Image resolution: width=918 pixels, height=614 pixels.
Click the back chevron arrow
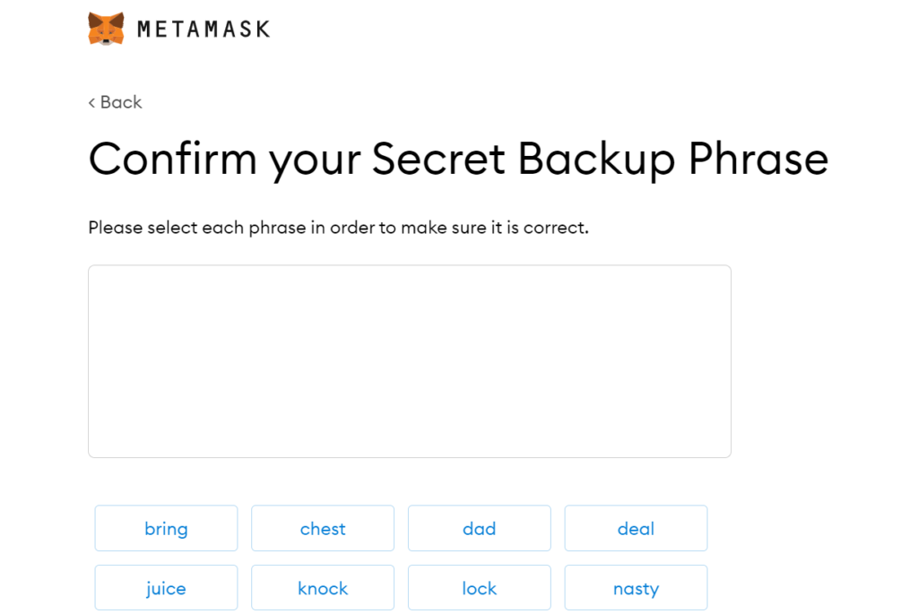coord(92,102)
